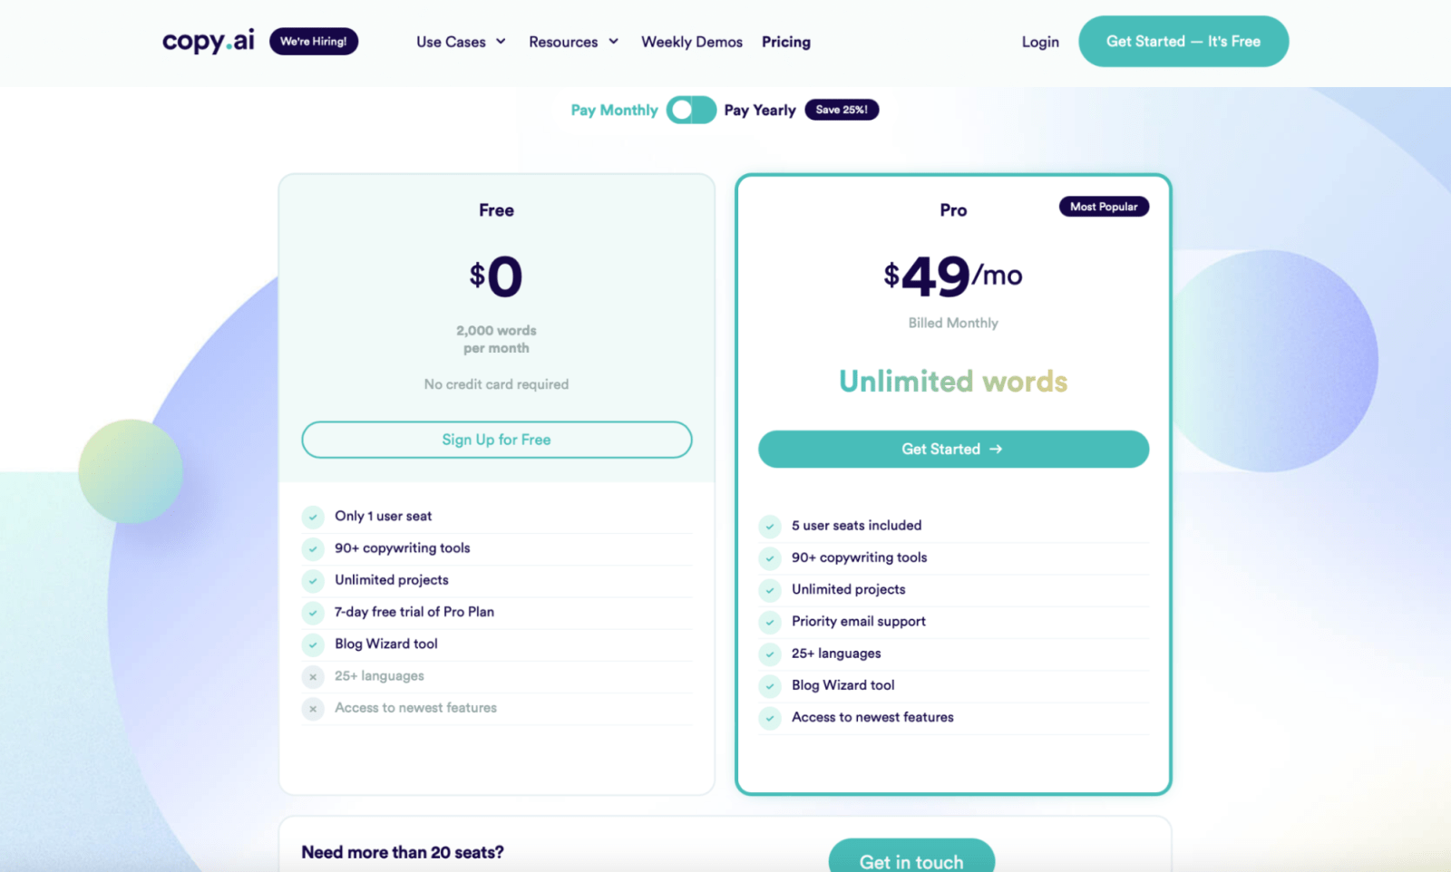The height and width of the screenshot is (872, 1451).
Task: Click Pro plan Unlimited projects checkmark
Action: pyautogui.click(x=770, y=590)
